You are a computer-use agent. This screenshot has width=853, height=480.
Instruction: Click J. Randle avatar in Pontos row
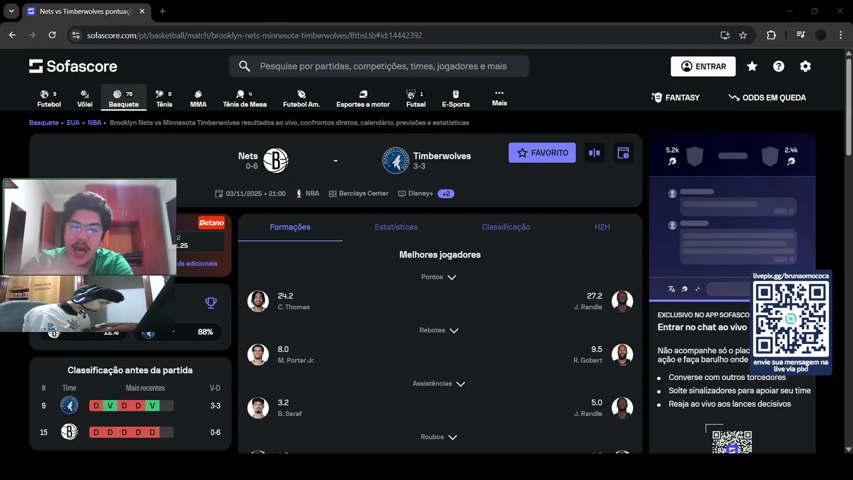tap(622, 301)
